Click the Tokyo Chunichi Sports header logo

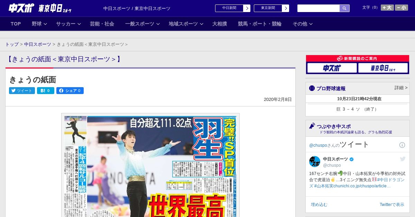(55, 8)
